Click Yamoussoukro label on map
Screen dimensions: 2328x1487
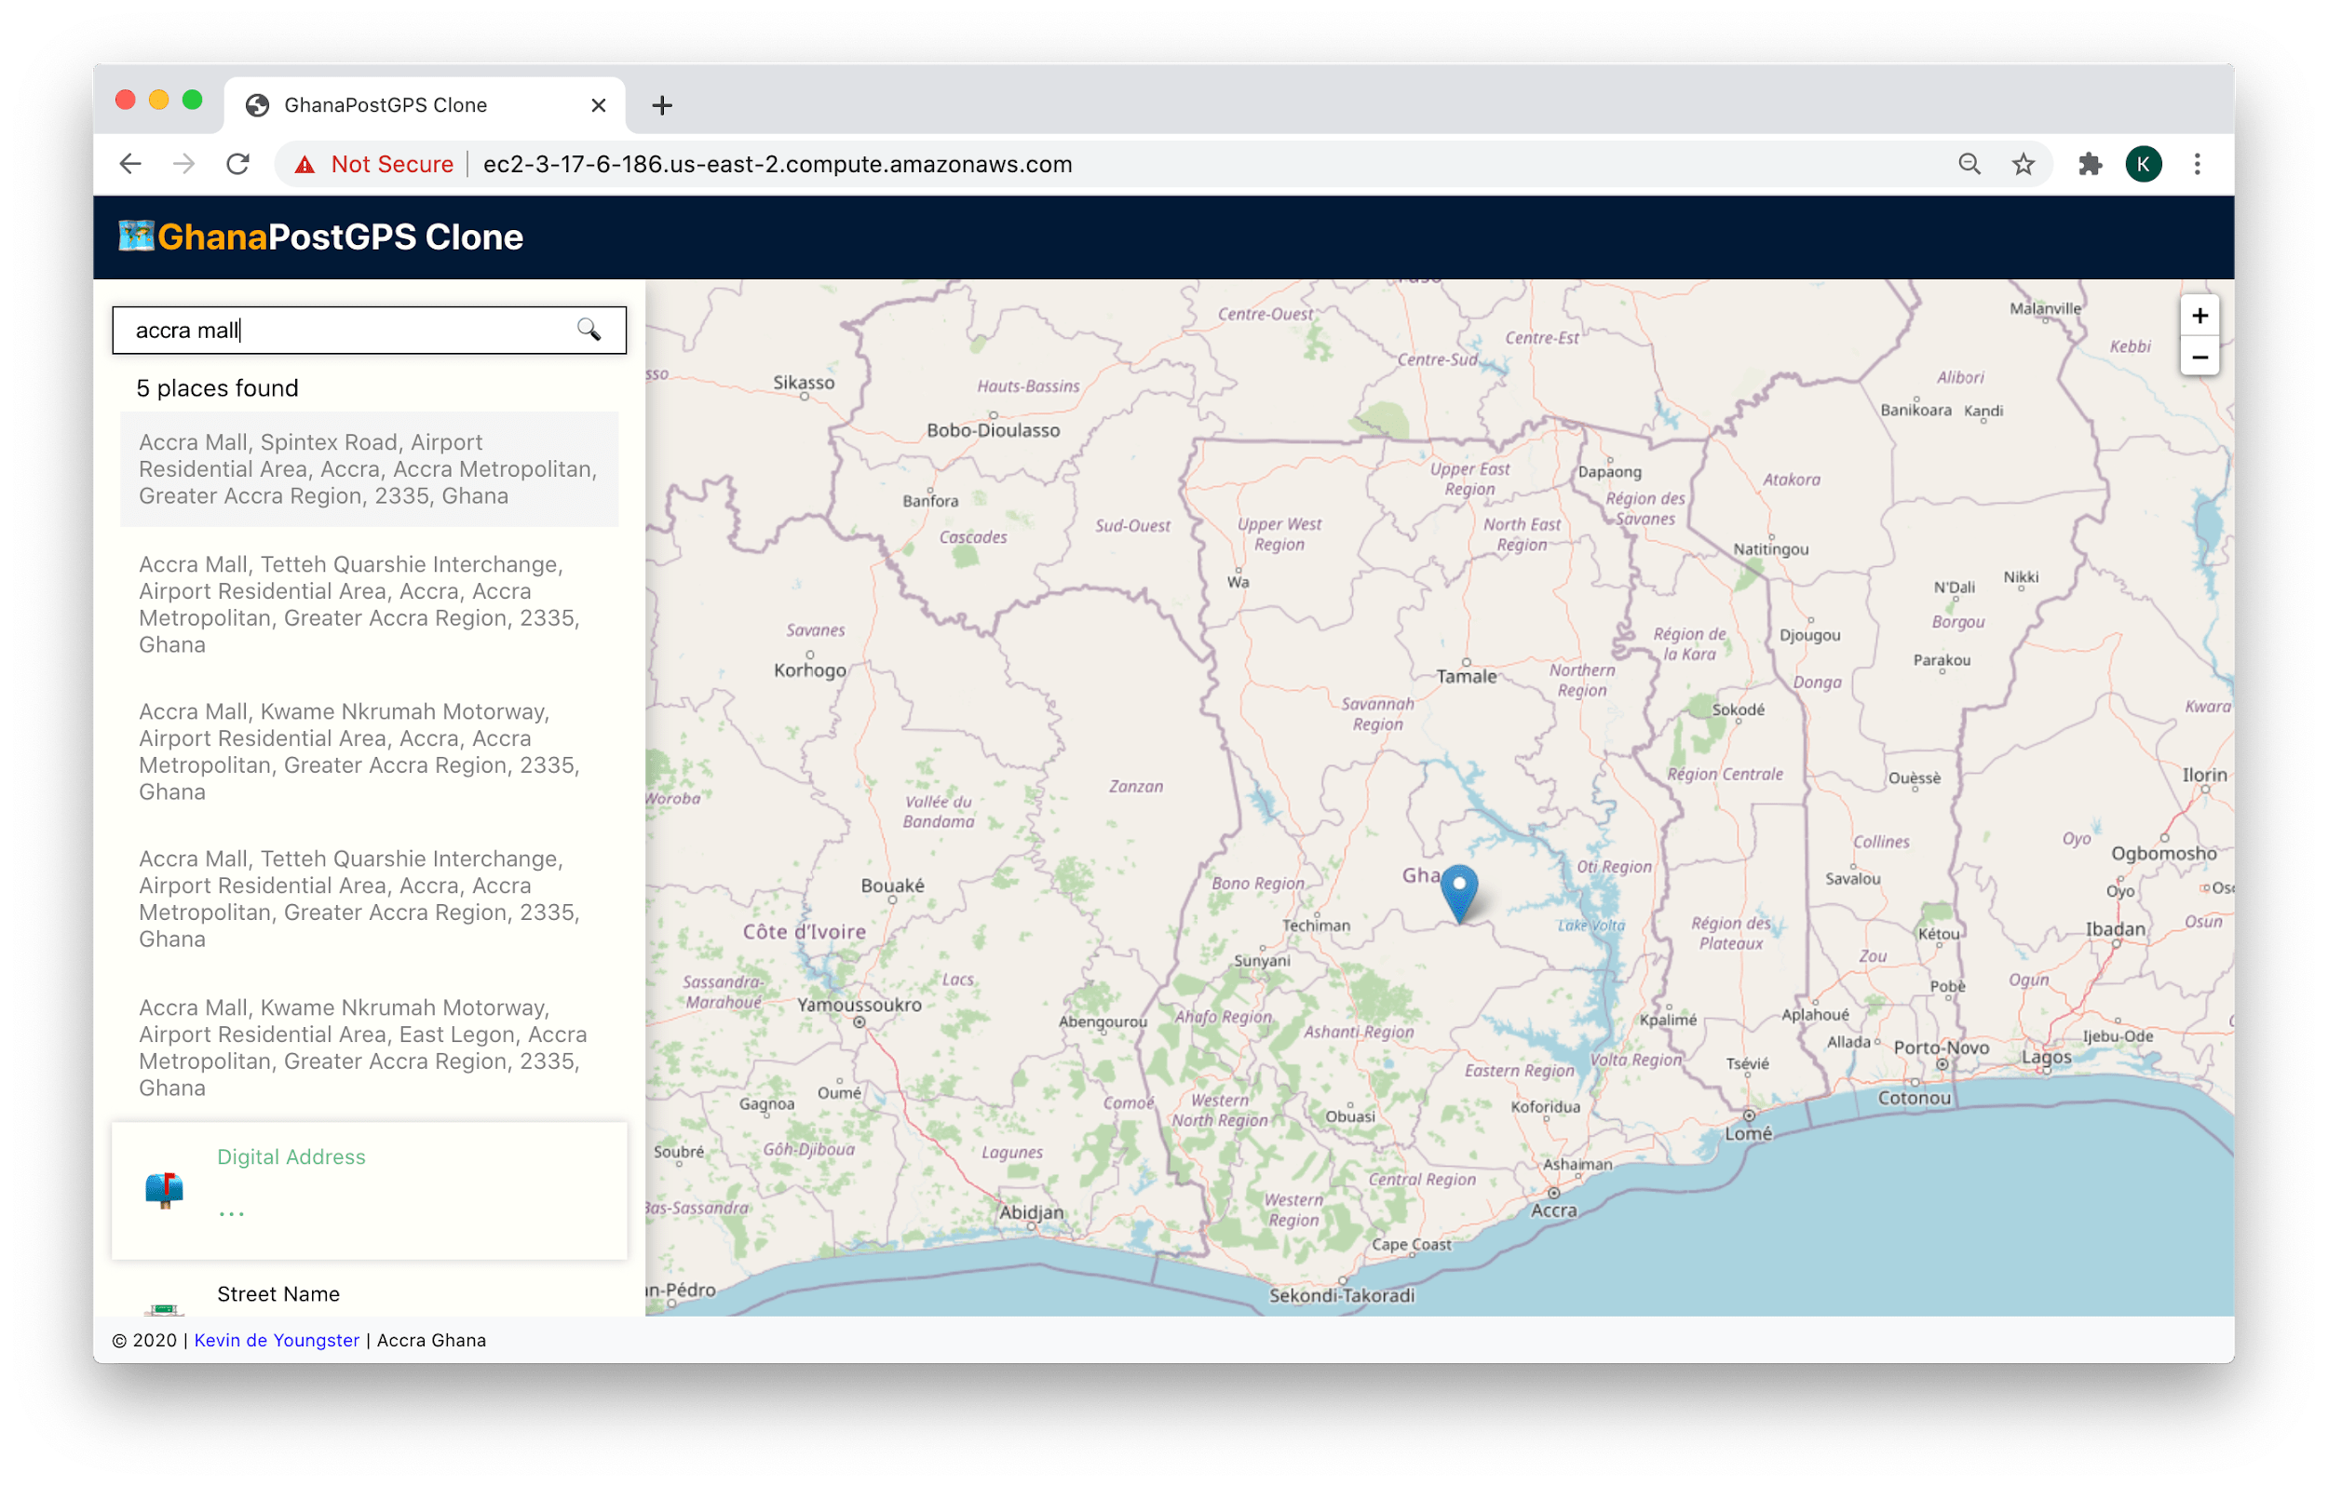tap(859, 1004)
